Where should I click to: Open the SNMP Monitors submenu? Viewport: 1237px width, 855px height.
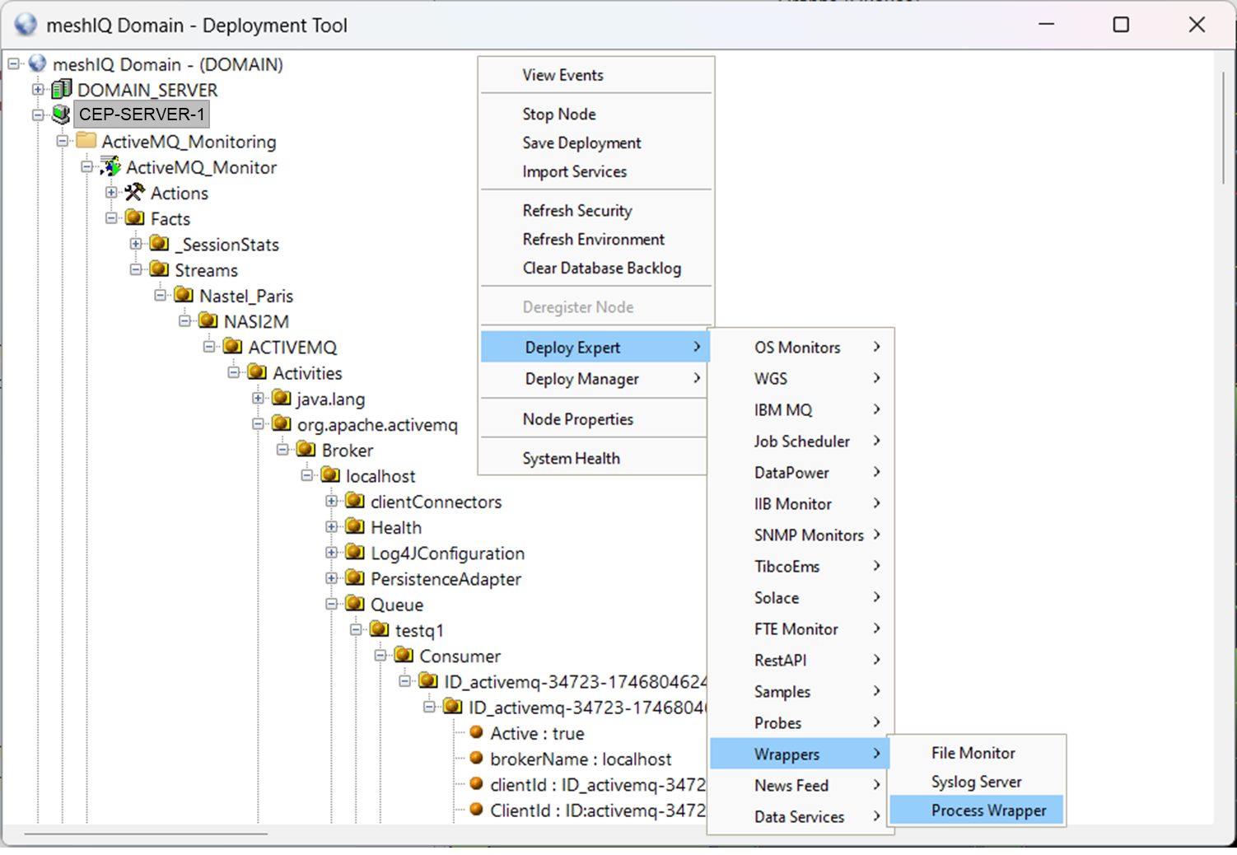tap(801, 535)
